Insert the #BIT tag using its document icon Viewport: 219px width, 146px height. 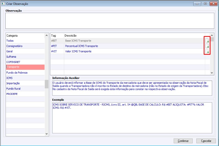207,41
